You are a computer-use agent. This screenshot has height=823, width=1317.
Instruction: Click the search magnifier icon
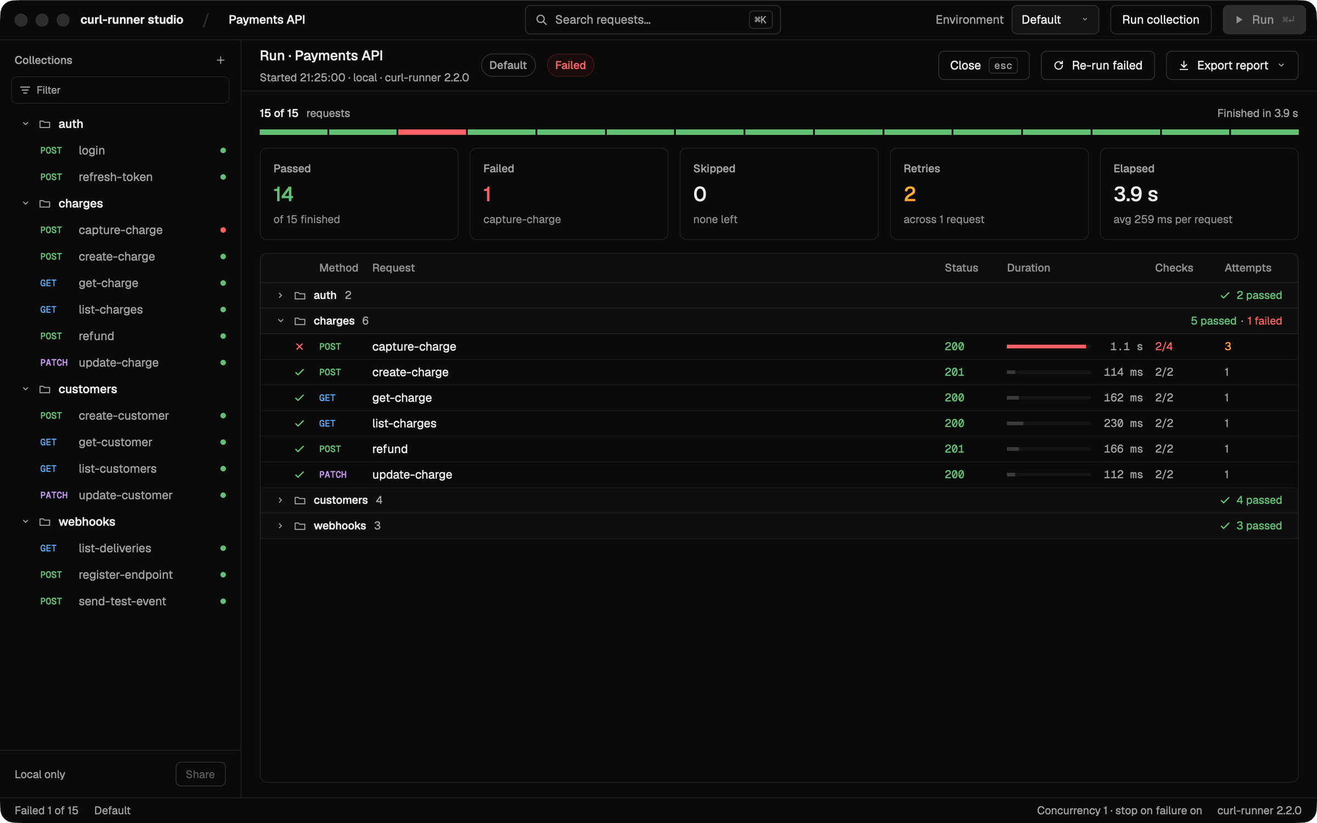pos(541,20)
